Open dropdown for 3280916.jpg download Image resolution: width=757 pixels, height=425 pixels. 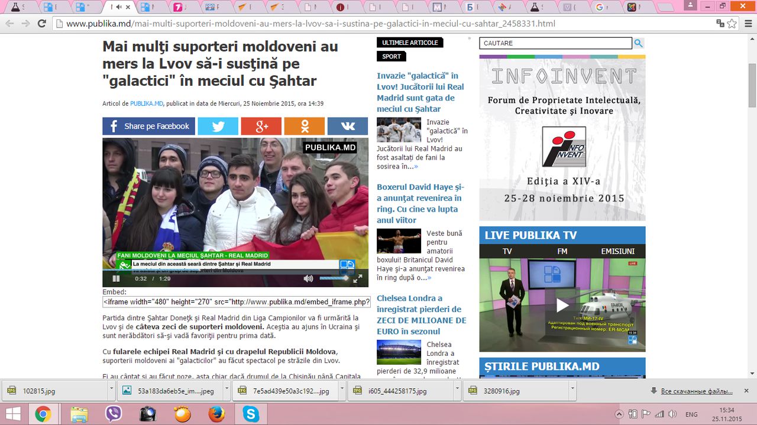coord(572,391)
